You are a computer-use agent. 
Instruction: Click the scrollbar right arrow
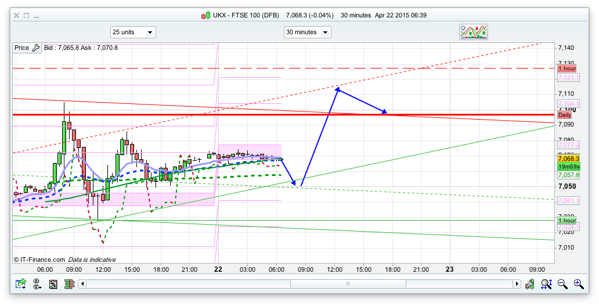click(517, 284)
